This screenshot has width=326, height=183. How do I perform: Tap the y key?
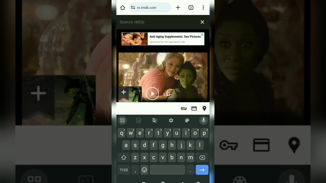tap(168, 133)
